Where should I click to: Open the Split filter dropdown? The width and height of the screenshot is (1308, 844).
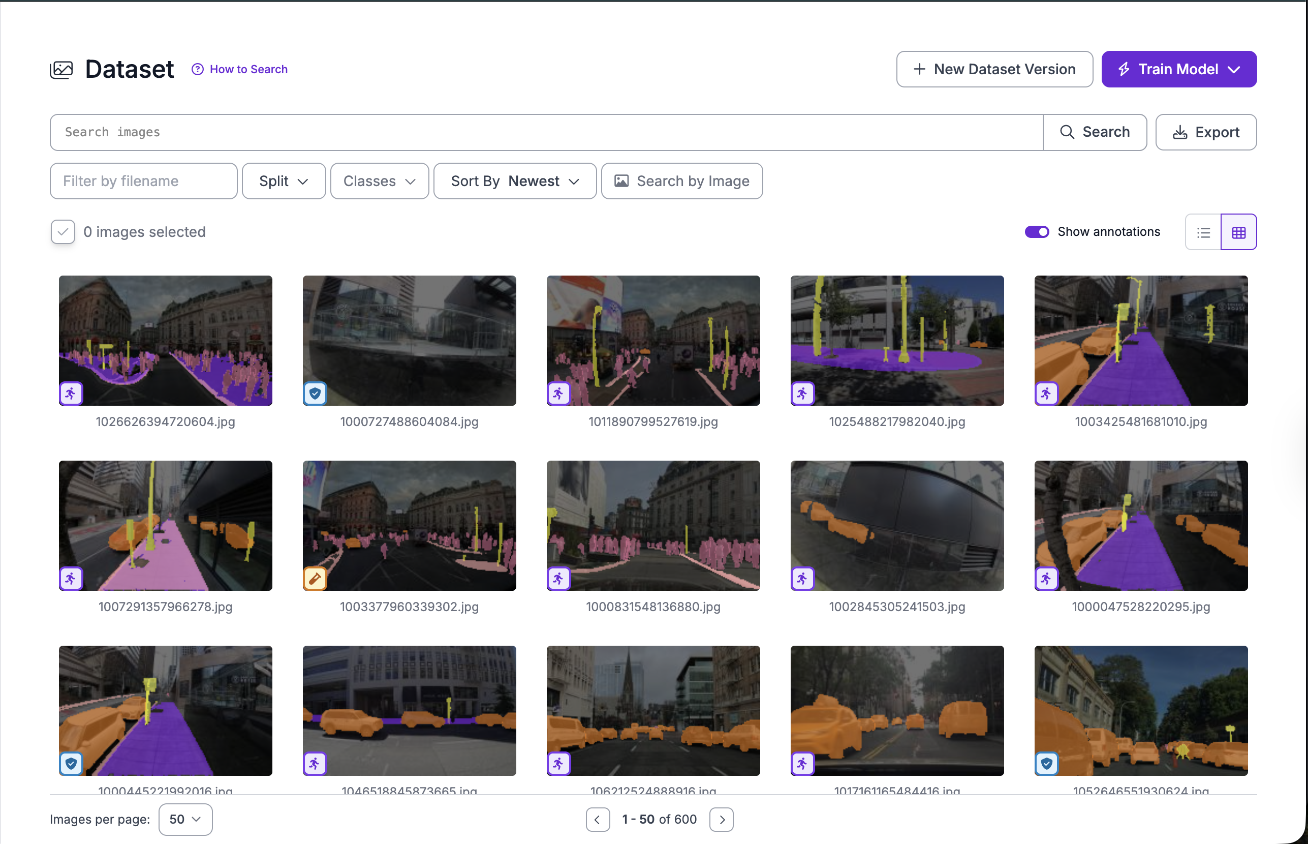pyautogui.click(x=284, y=181)
